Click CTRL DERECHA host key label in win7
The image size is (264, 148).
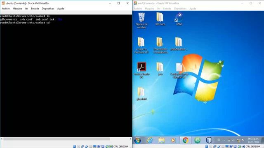253,146
